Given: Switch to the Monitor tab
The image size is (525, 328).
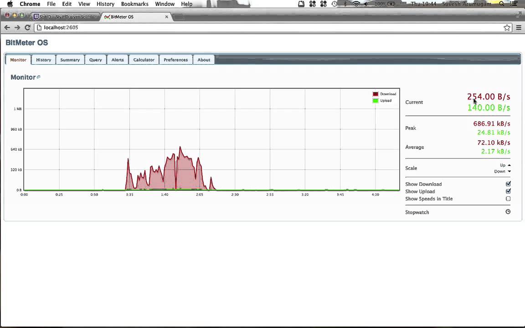Looking at the screenshot, I should 18,60.
